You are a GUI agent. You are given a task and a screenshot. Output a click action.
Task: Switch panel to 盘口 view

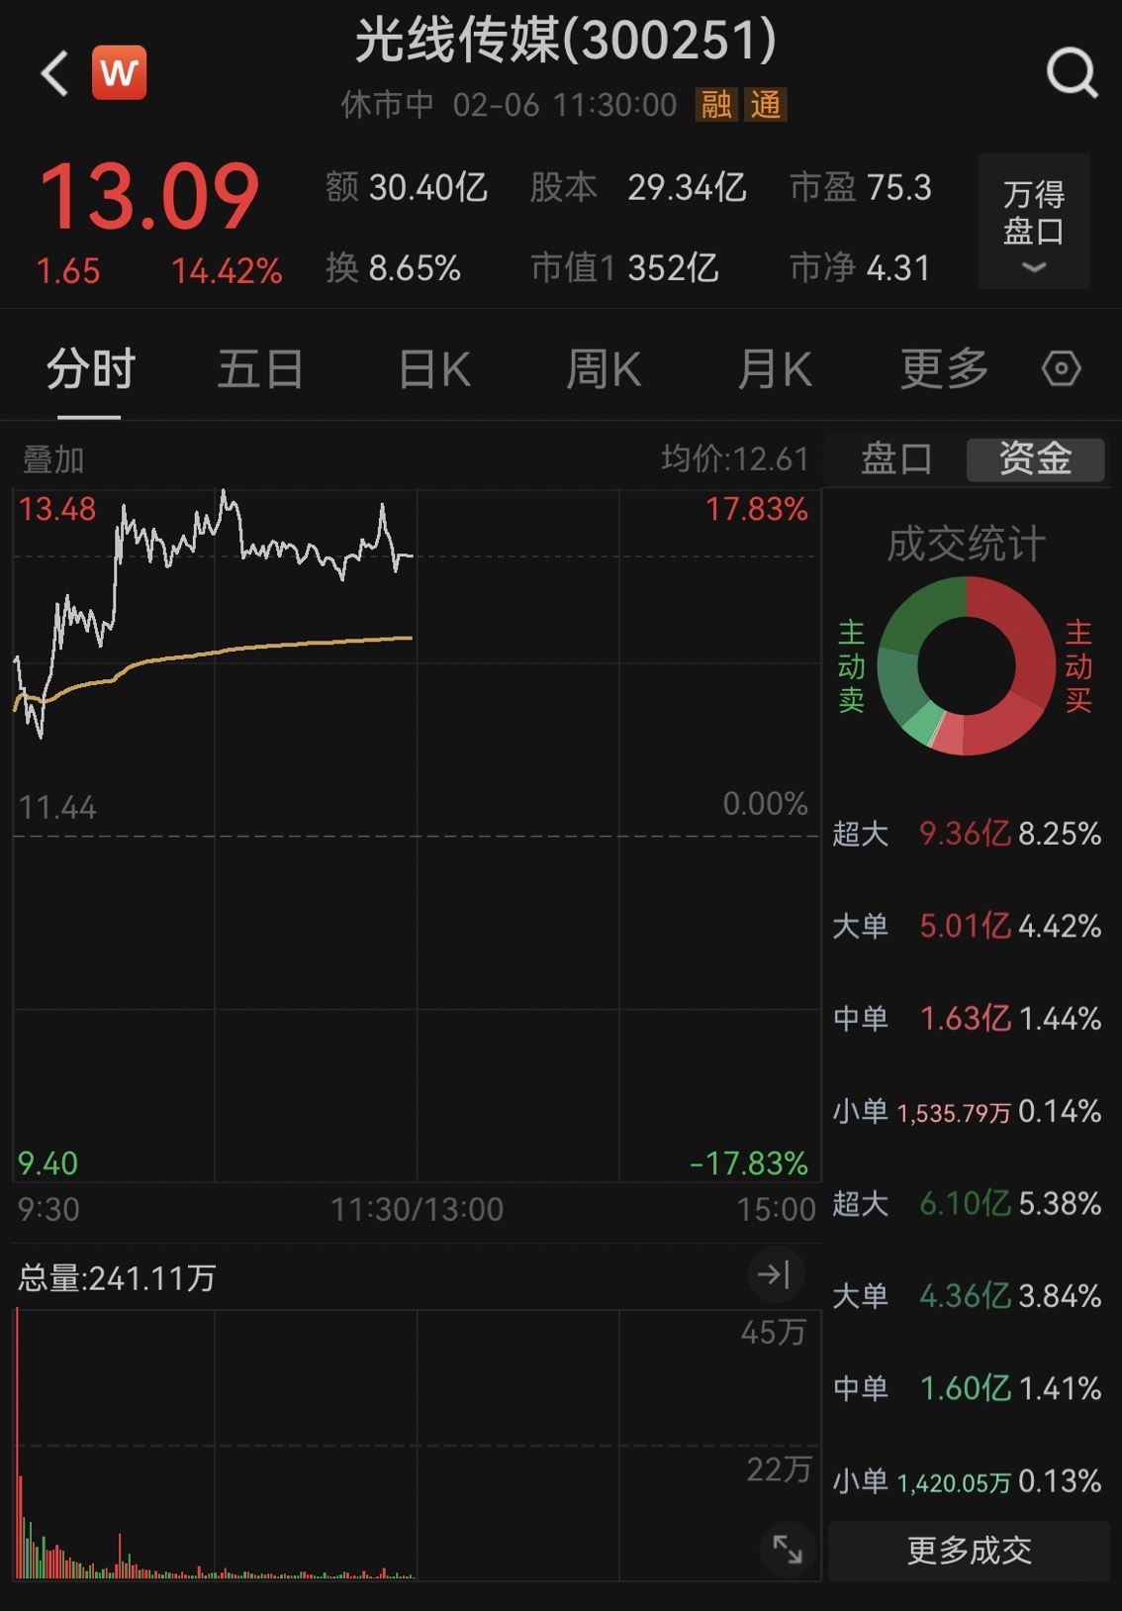tap(895, 459)
